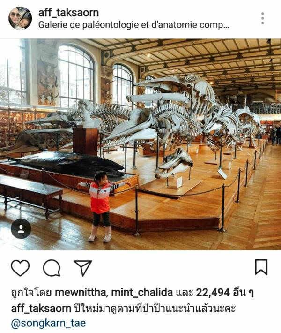
Task: Open the @songkarn_tae mention
Action: [48, 324]
